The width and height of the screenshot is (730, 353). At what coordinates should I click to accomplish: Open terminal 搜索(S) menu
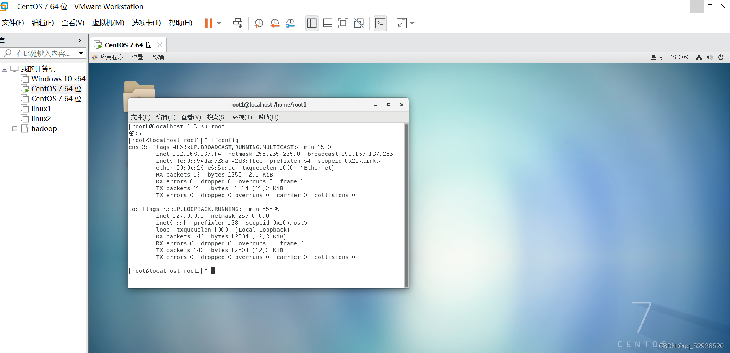pos(217,117)
